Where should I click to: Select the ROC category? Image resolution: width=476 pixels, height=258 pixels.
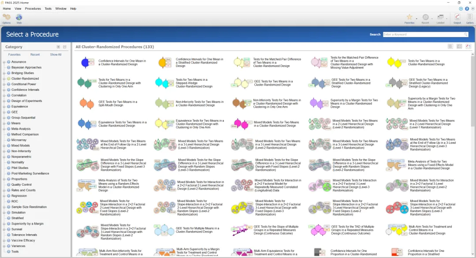pyautogui.click(x=15, y=201)
